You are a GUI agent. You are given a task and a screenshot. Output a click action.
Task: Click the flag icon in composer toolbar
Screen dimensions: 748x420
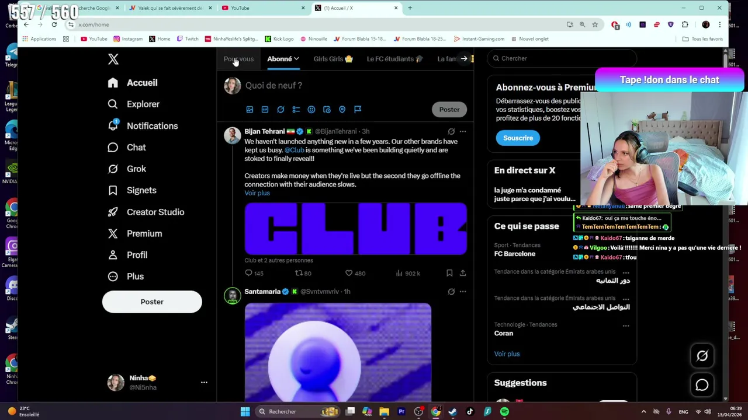[358, 110]
